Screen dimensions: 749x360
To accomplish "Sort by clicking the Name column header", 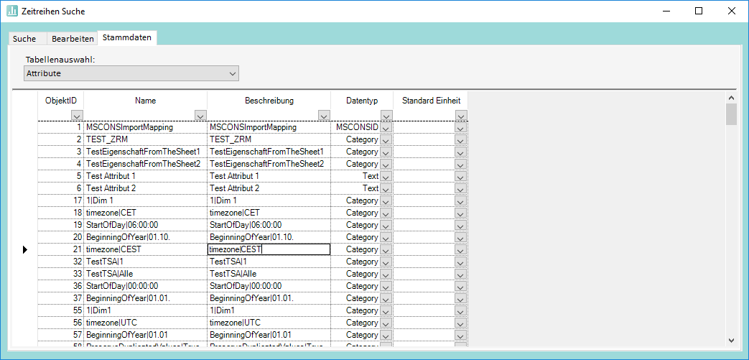I will click(x=145, y=101).
